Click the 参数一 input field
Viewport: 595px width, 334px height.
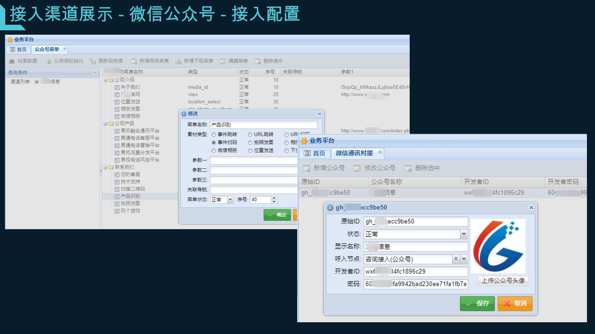[253, 161]
